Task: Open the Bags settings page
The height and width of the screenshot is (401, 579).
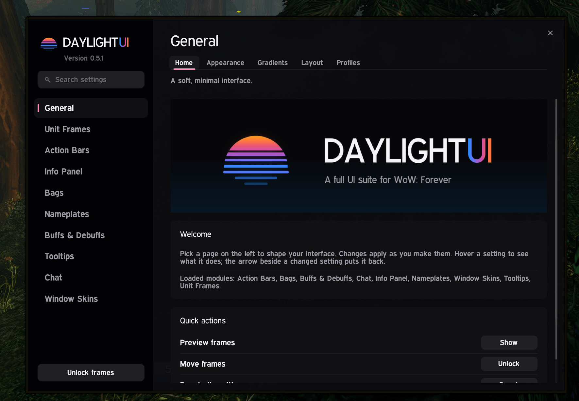Action: [54, 193]
